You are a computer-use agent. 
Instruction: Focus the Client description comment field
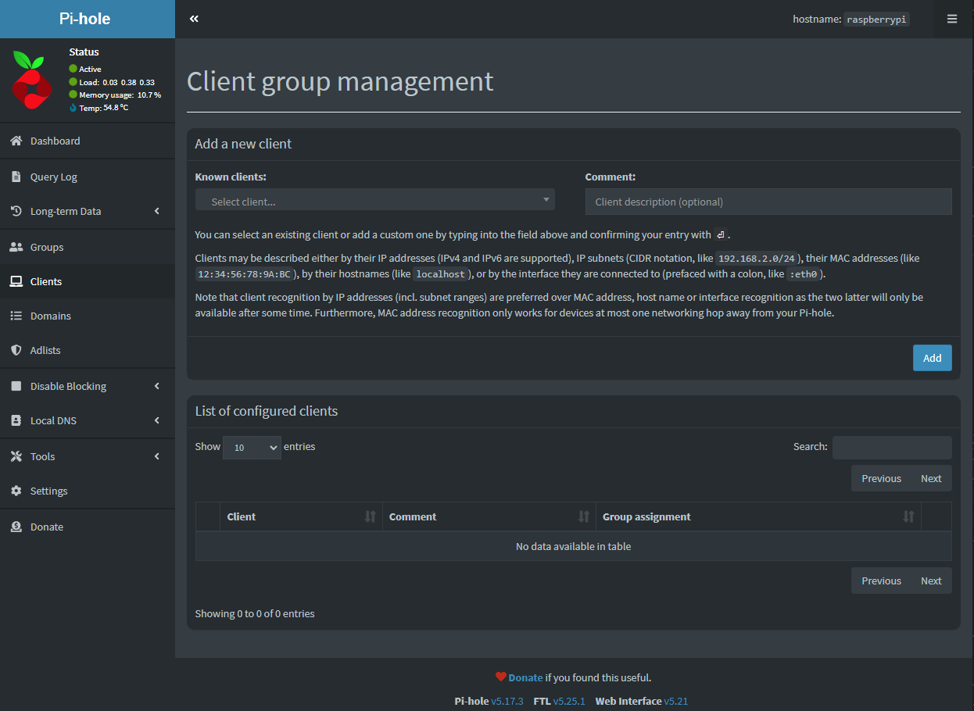pyautogui.click(x=768, y=202)
